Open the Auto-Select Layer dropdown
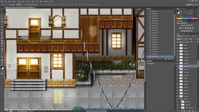199x112 pixels. tap(19, 5)
